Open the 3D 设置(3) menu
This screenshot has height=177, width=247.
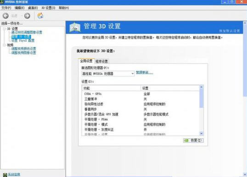[48, 8]
